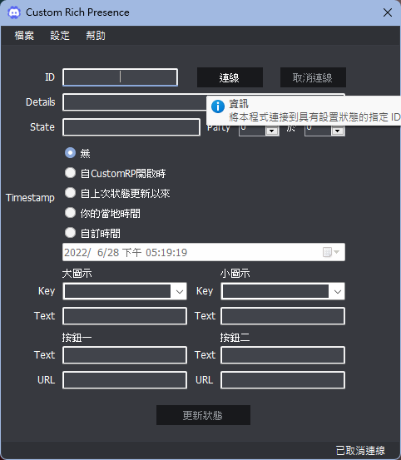Viewport: 401px width, 460px height.
Task: Expand the 小圖示 Key dropdown
Action: [338, 291]
